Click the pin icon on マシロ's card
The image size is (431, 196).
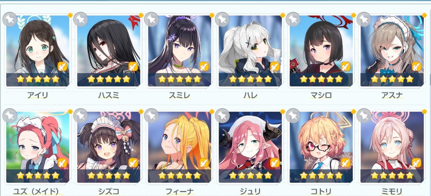[x=293, y=19]
